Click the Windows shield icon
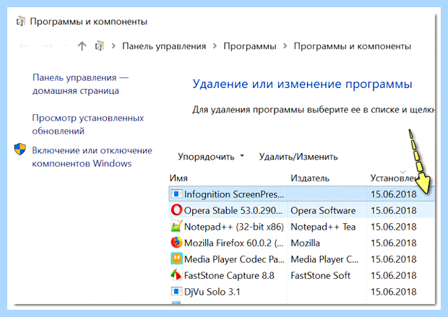 (20, 149)
